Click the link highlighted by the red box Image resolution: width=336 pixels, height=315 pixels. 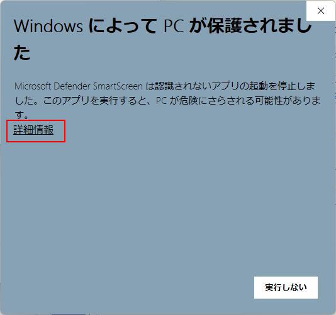coord(33,130)
